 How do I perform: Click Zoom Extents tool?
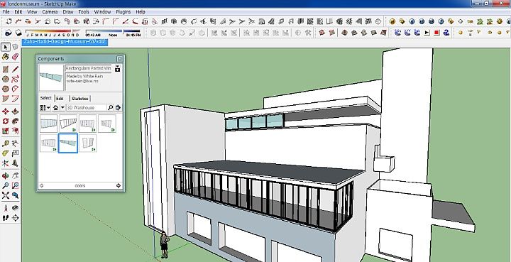point(6,195)
